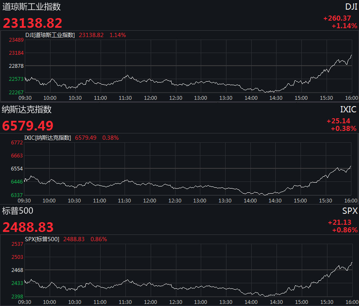Click the IXIC ticker symbol
Screen dimensions: 359x306
[348, 109]
